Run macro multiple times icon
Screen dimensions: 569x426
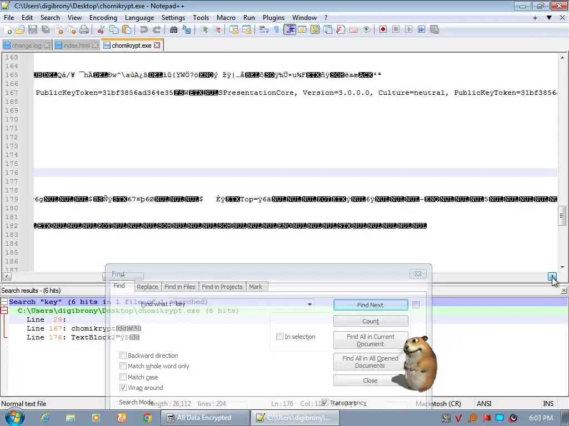[x=421, y=30]
